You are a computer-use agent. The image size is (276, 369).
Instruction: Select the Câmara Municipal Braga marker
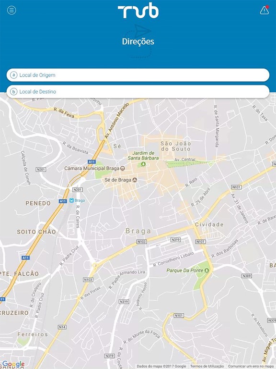click(x=122, y=169)
